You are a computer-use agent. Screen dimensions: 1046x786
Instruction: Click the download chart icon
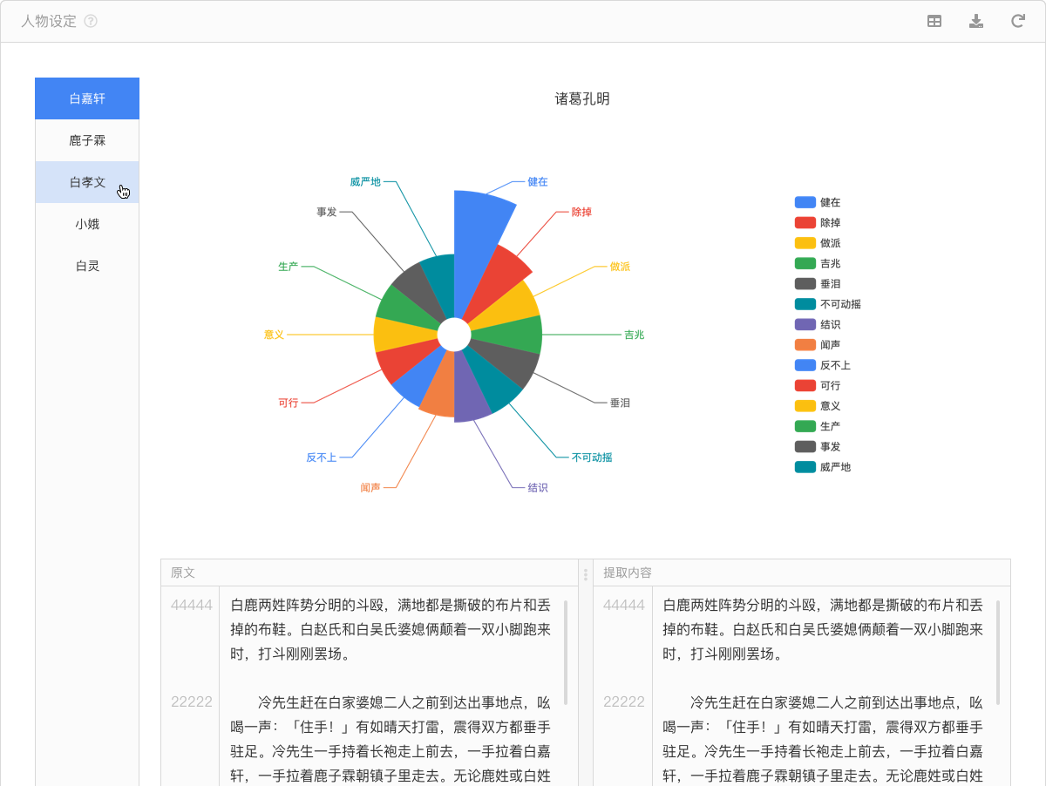[976, 22]
